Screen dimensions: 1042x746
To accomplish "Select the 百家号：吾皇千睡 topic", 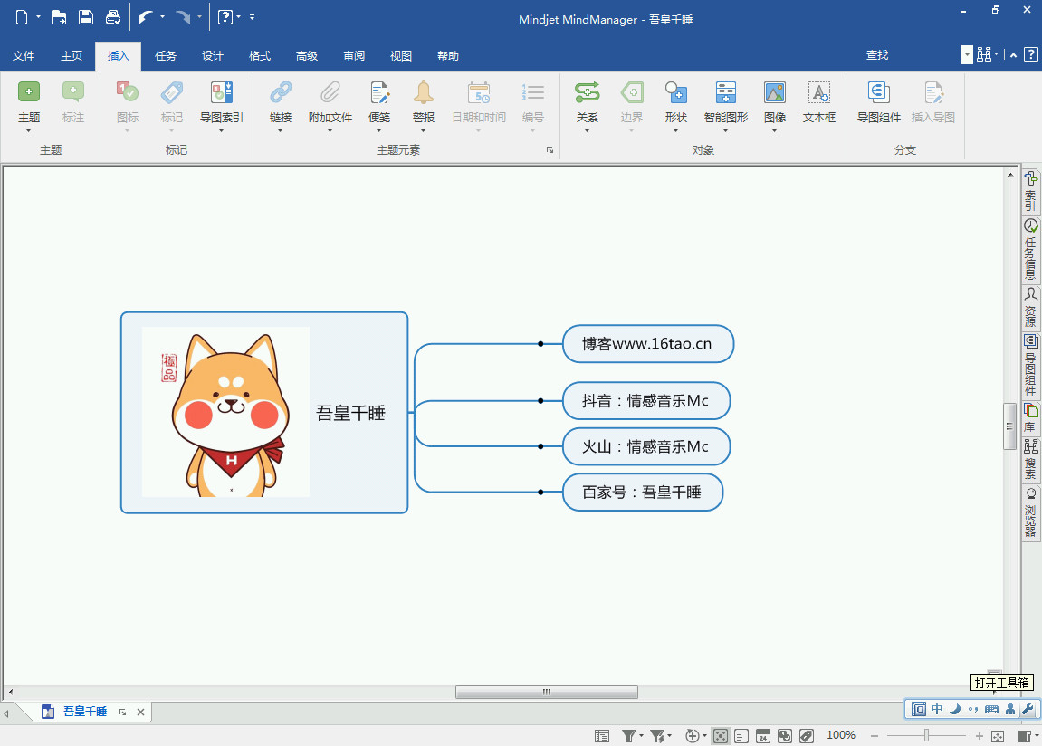I will click(643, 493).
